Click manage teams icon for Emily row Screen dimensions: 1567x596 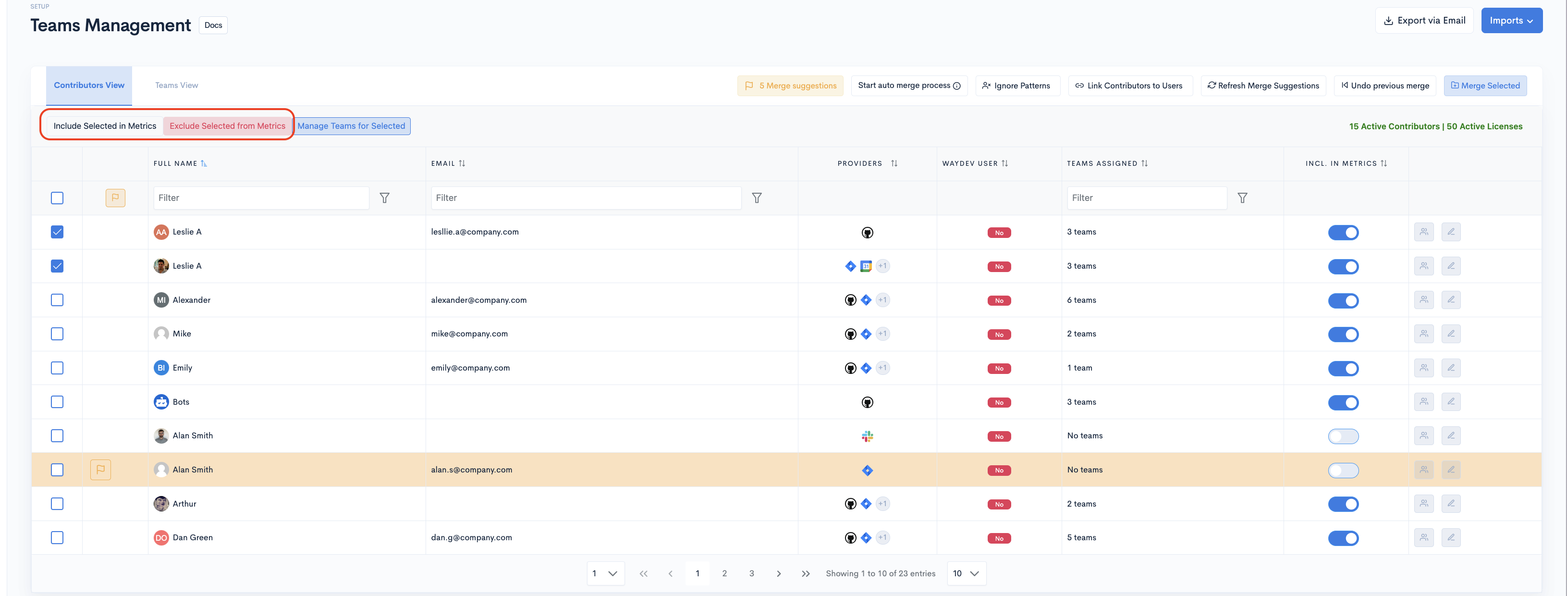click(1424, 368)
